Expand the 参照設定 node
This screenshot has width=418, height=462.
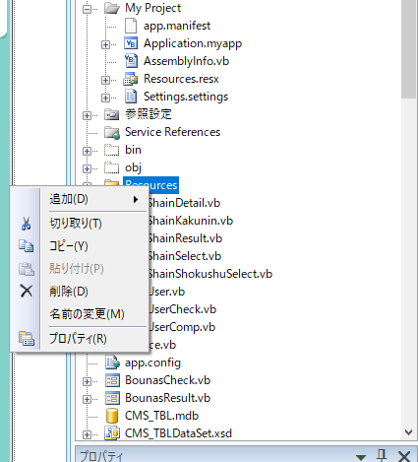click(x=87, y=115)
